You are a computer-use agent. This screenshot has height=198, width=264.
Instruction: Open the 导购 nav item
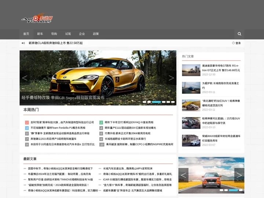(54, 34)
